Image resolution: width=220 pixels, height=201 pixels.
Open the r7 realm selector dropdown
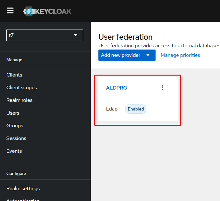(x=45, y=35)
